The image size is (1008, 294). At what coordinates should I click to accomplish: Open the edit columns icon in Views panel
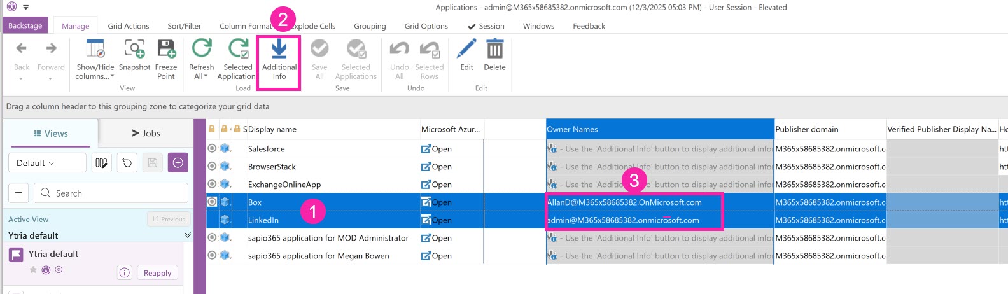coord(101,163)
